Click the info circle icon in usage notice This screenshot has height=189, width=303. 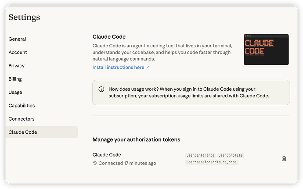[x=101, y=89]
